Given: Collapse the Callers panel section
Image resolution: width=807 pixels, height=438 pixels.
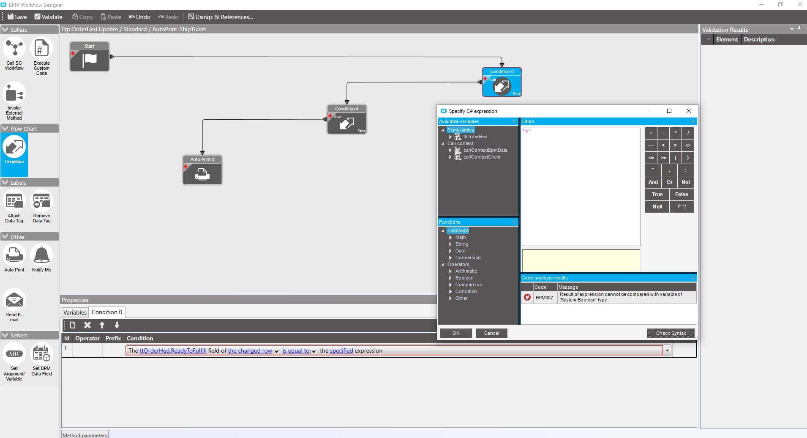Looking at the screenshot, I should [5, 30].
